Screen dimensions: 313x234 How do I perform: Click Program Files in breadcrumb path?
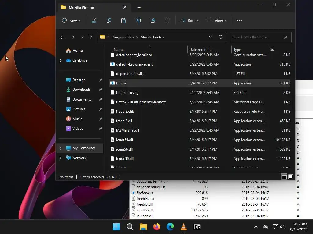click(122, 37)
